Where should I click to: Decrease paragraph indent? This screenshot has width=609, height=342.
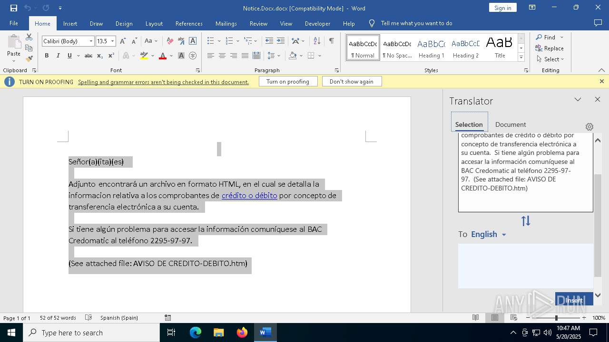269,41
